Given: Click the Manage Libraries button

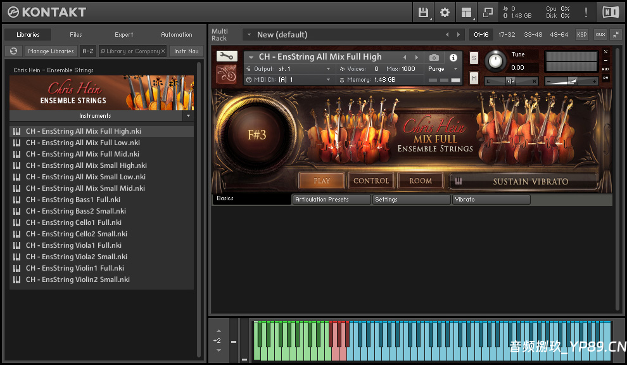Looking at the screenshot, I should pos(51,51).
